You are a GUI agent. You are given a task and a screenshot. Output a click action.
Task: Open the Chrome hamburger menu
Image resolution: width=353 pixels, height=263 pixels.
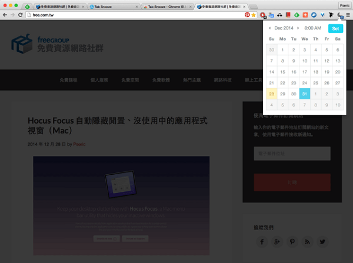coord(348,15)
